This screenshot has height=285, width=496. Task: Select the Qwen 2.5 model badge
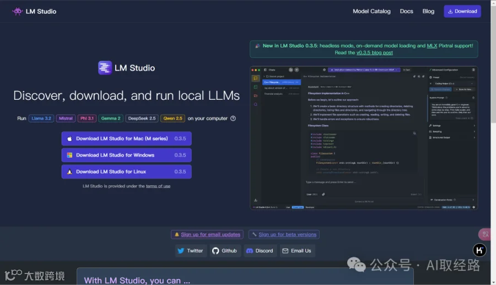pyautogui.click(x=172, y=119)
